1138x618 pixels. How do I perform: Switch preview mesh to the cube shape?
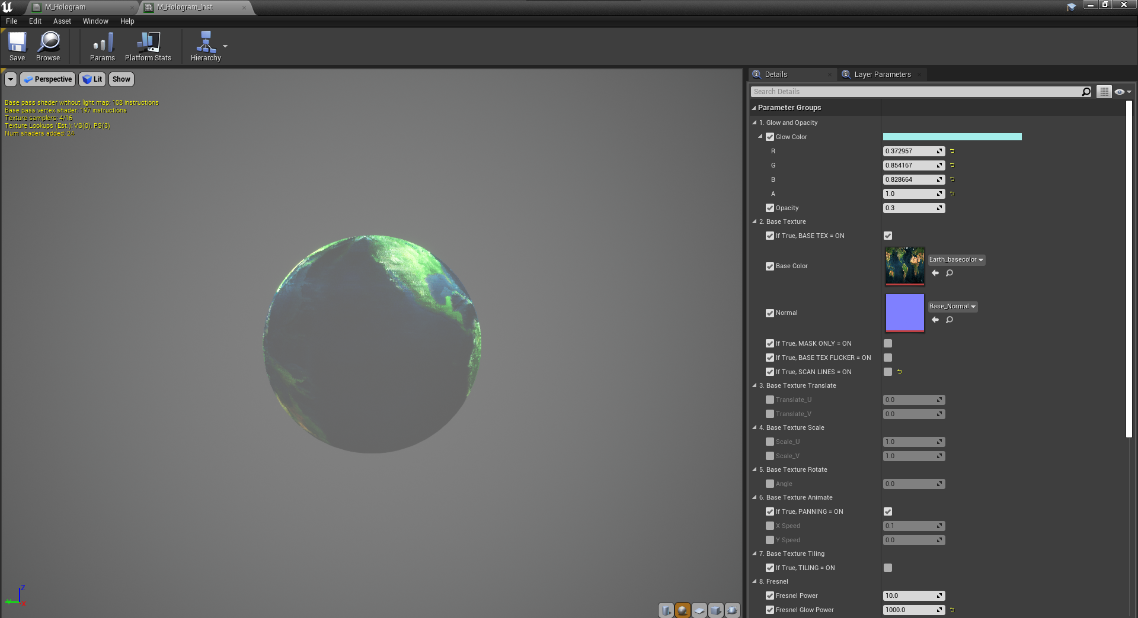point(715,610)
